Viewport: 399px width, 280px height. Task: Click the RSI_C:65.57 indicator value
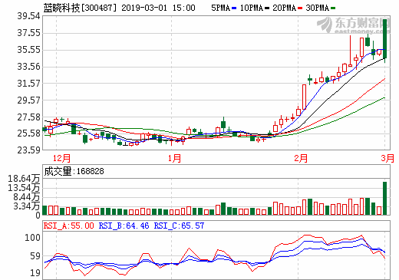click(x=179, y=226)
